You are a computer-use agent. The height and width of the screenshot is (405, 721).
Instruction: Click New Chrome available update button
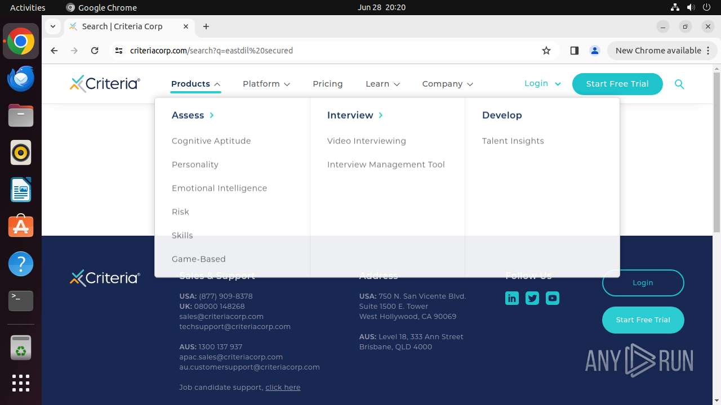click(662, 51)
